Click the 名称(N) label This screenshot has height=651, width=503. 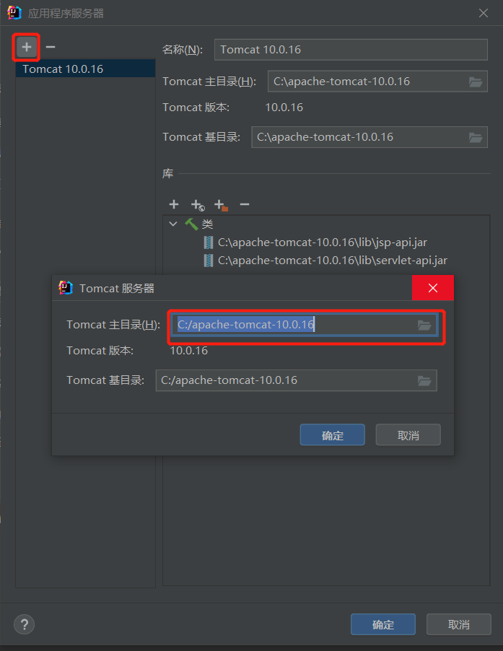click(x=182, y=50)
